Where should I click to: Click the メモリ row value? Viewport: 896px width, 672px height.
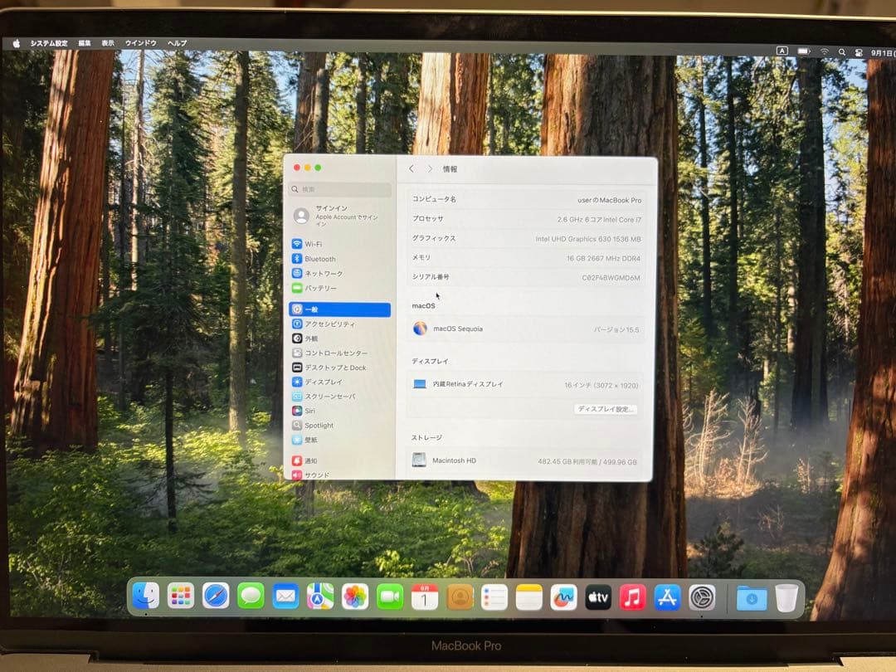coord(603,258)
